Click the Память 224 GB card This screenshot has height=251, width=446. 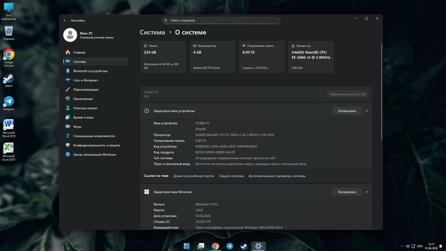163,57
